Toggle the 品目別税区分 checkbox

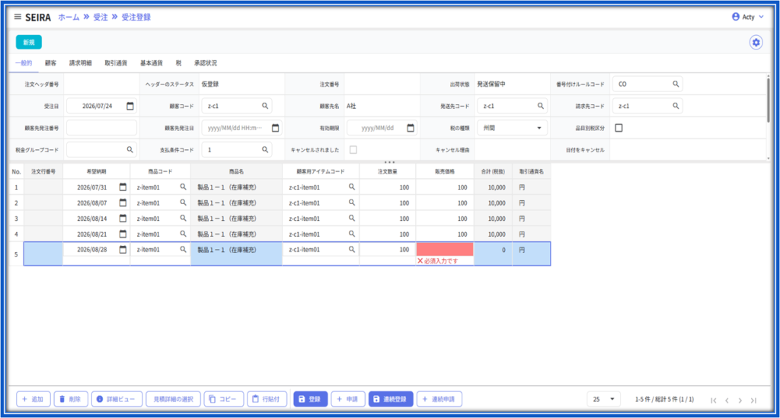click(x=619, y=128)
